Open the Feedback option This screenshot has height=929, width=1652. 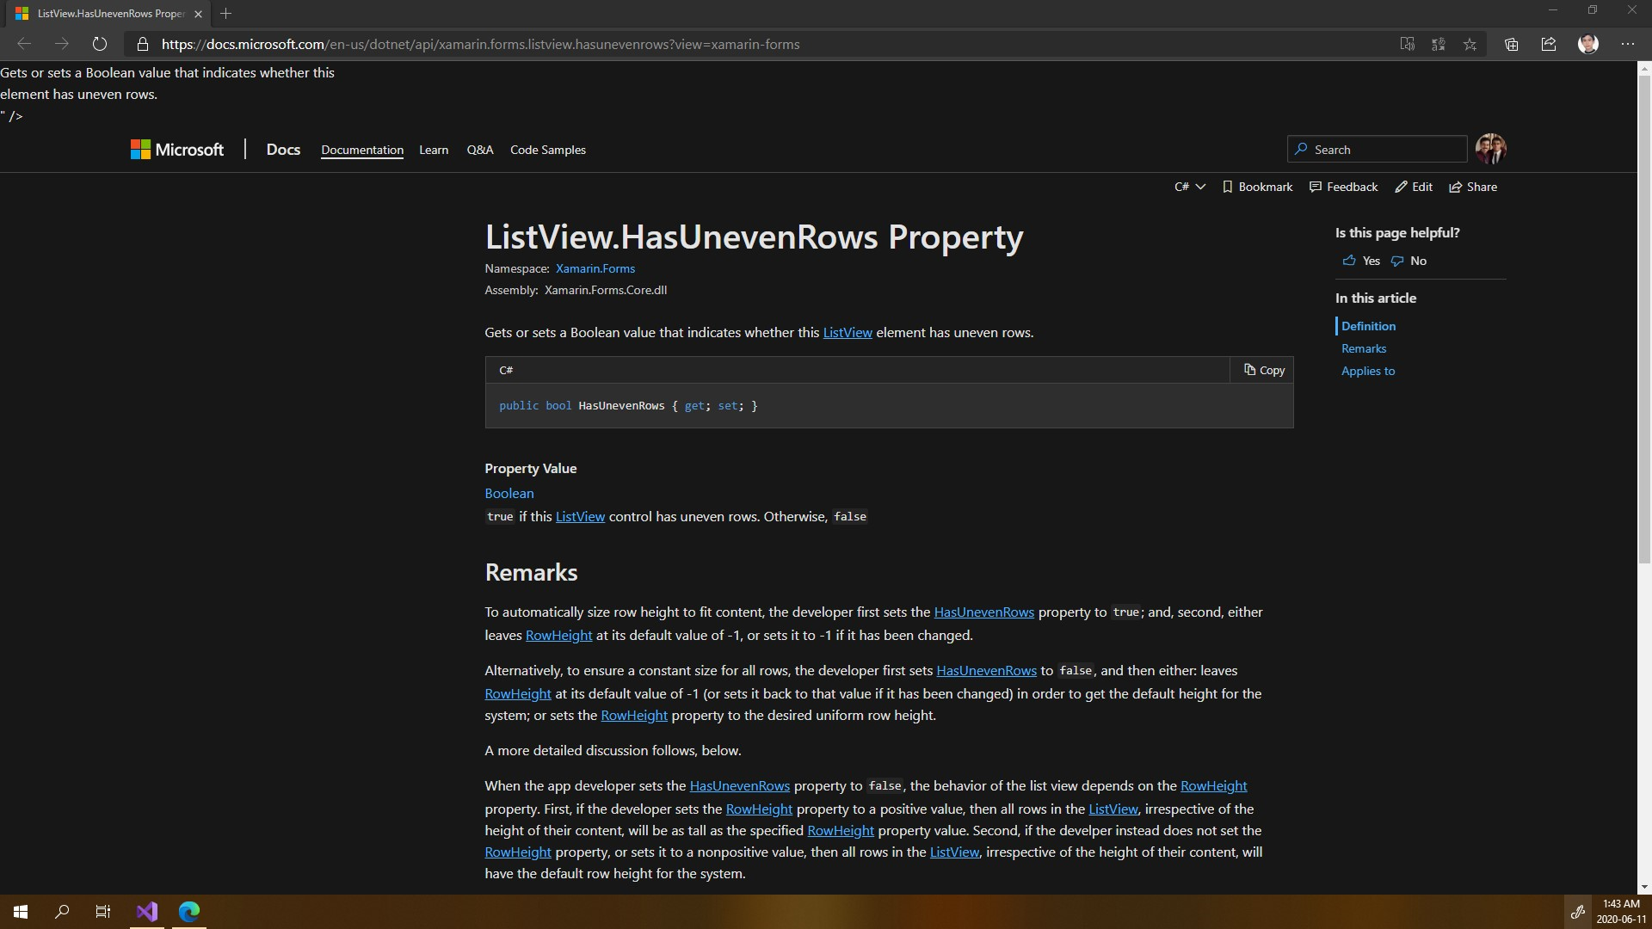(x=1343, y=187)
